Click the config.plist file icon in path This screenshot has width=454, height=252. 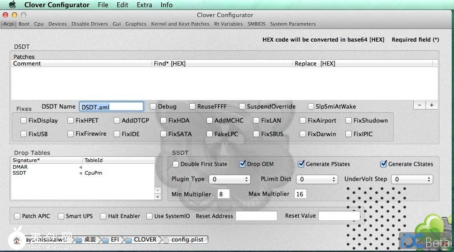click(166, 240)
